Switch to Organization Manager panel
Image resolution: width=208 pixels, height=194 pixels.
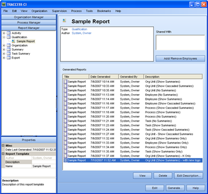29,17
